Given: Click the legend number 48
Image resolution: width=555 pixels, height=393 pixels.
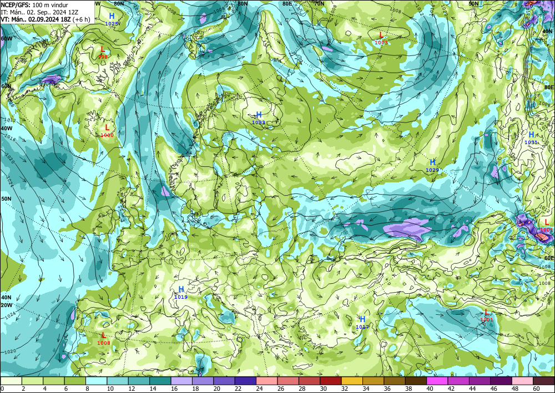Looking at the screenshot, I should [514, 389].
